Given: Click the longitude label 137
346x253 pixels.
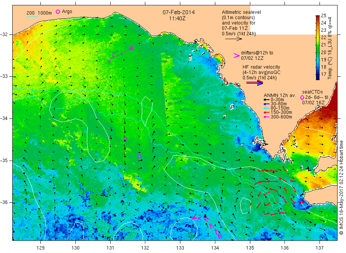Looking at the screenshot, I should click(x=319, y=248).
